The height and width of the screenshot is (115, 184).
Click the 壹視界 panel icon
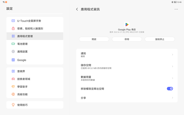(13, 71)
